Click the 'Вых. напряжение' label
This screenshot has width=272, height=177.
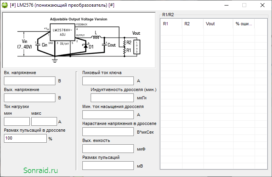click(x=21, y=89)
